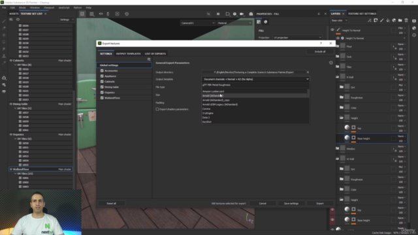Click the help question mark in Export dialog
The width and height of the screenshot is (418, 235).
click(x=321, y=43)
